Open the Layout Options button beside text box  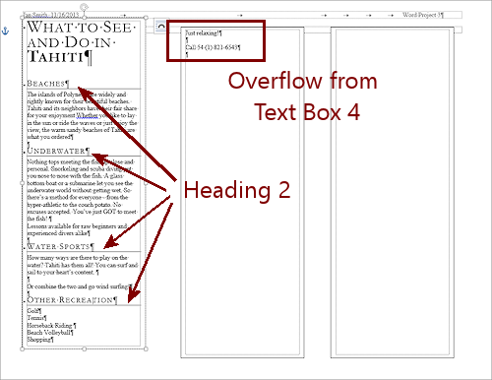[x=160, y=27]
